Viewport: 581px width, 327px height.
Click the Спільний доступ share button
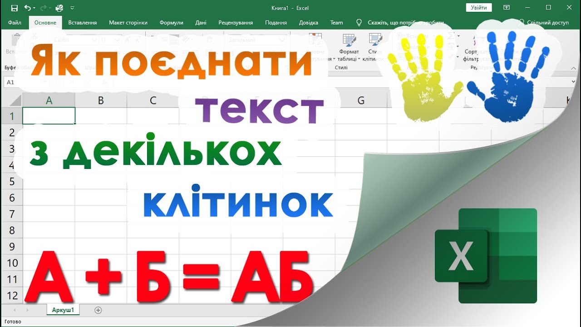tap(544, 23)
